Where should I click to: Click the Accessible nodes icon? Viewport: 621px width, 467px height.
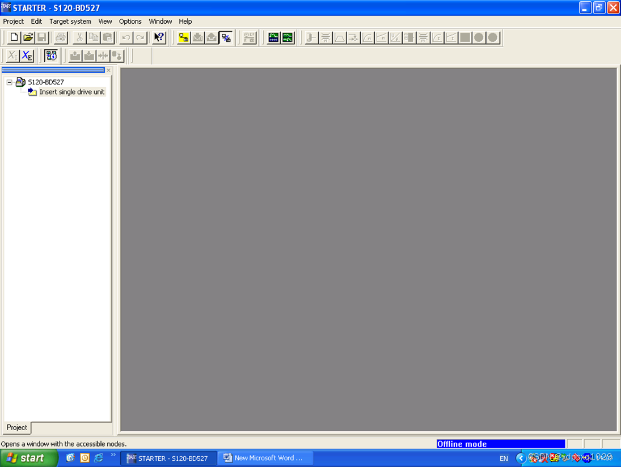point(250,37)
